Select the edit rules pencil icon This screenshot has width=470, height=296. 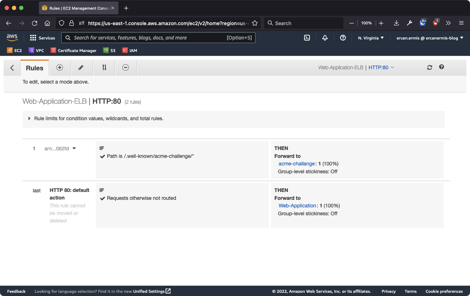click(x=81, y=67)
